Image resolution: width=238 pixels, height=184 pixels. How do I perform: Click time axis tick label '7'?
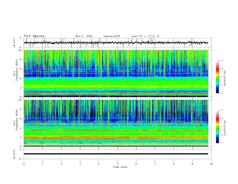click(x=155, y=164)
